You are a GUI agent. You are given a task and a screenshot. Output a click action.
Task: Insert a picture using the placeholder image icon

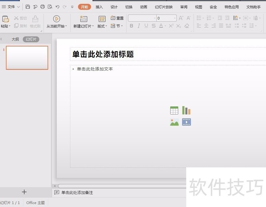click(x=174, y=122)
